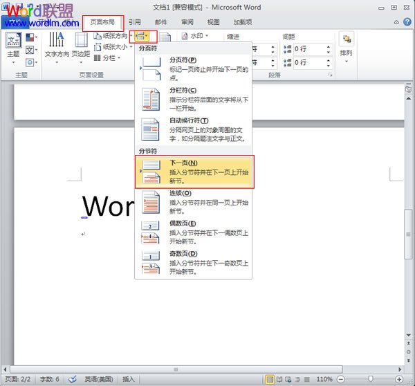The image size is (415, 386).
Task: Adjust right indent stepper arrows
Action: 273,63
